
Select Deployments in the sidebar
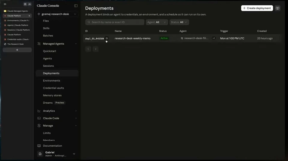57,73
